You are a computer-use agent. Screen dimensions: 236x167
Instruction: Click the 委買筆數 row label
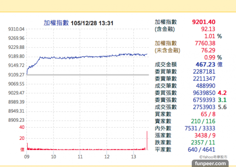(x=166, y=72)
